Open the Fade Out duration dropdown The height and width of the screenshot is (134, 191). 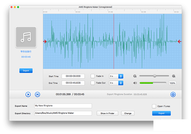[x=116, y=83]
